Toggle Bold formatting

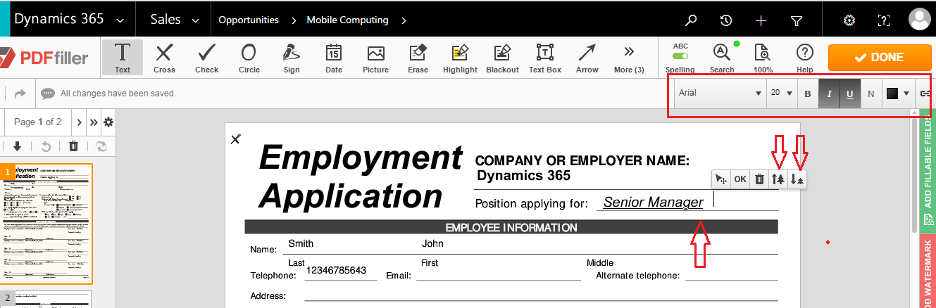tap(808, 94)
